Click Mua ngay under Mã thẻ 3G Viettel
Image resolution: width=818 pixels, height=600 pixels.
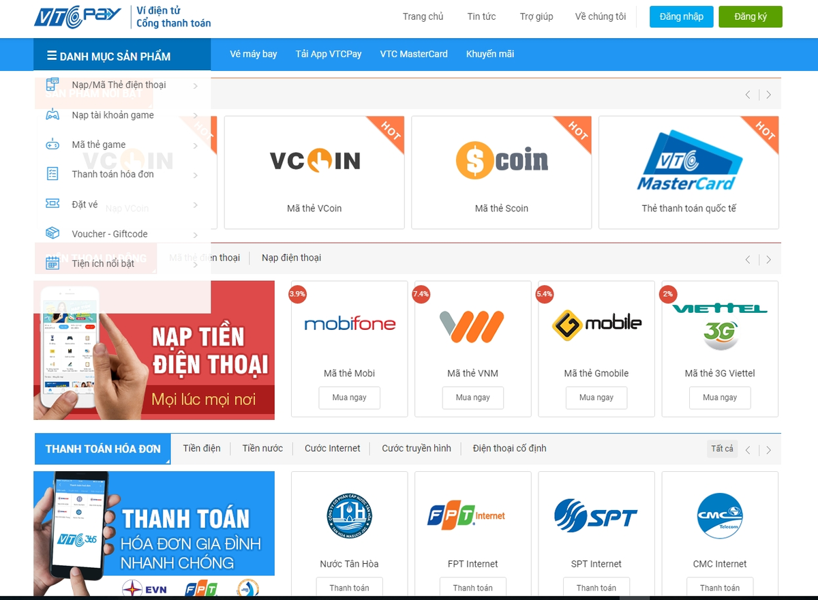[720, 397]
